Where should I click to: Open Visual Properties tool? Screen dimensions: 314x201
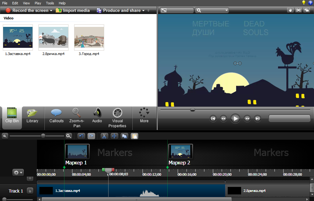pyautogui.click(x=117, y=118)
